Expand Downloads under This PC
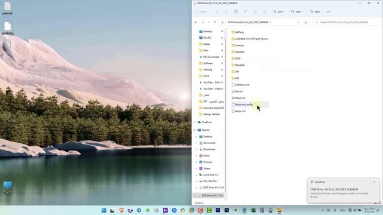Viewport: 383px width, 215px height. [196, 149]
